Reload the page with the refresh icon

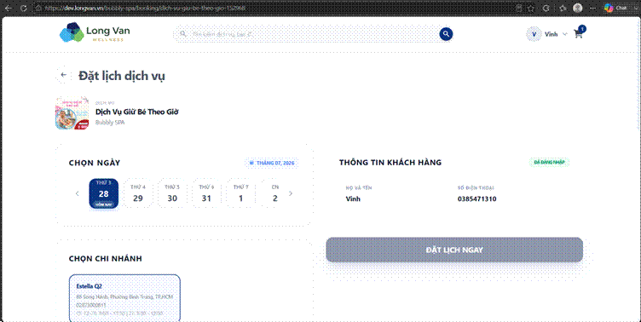[24, 8]
